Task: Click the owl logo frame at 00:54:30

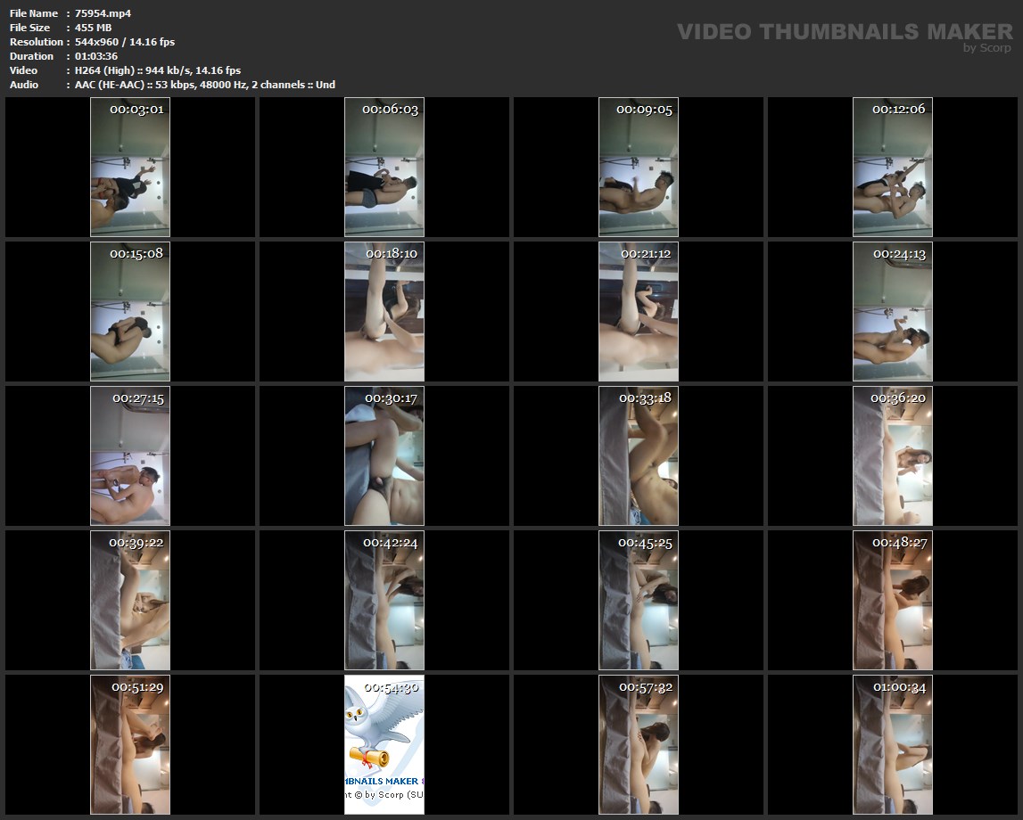Action: 384,745
